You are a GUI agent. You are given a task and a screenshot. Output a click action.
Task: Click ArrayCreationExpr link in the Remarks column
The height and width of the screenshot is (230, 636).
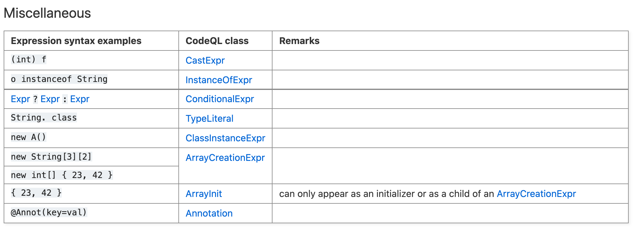[x=536, y=194]
